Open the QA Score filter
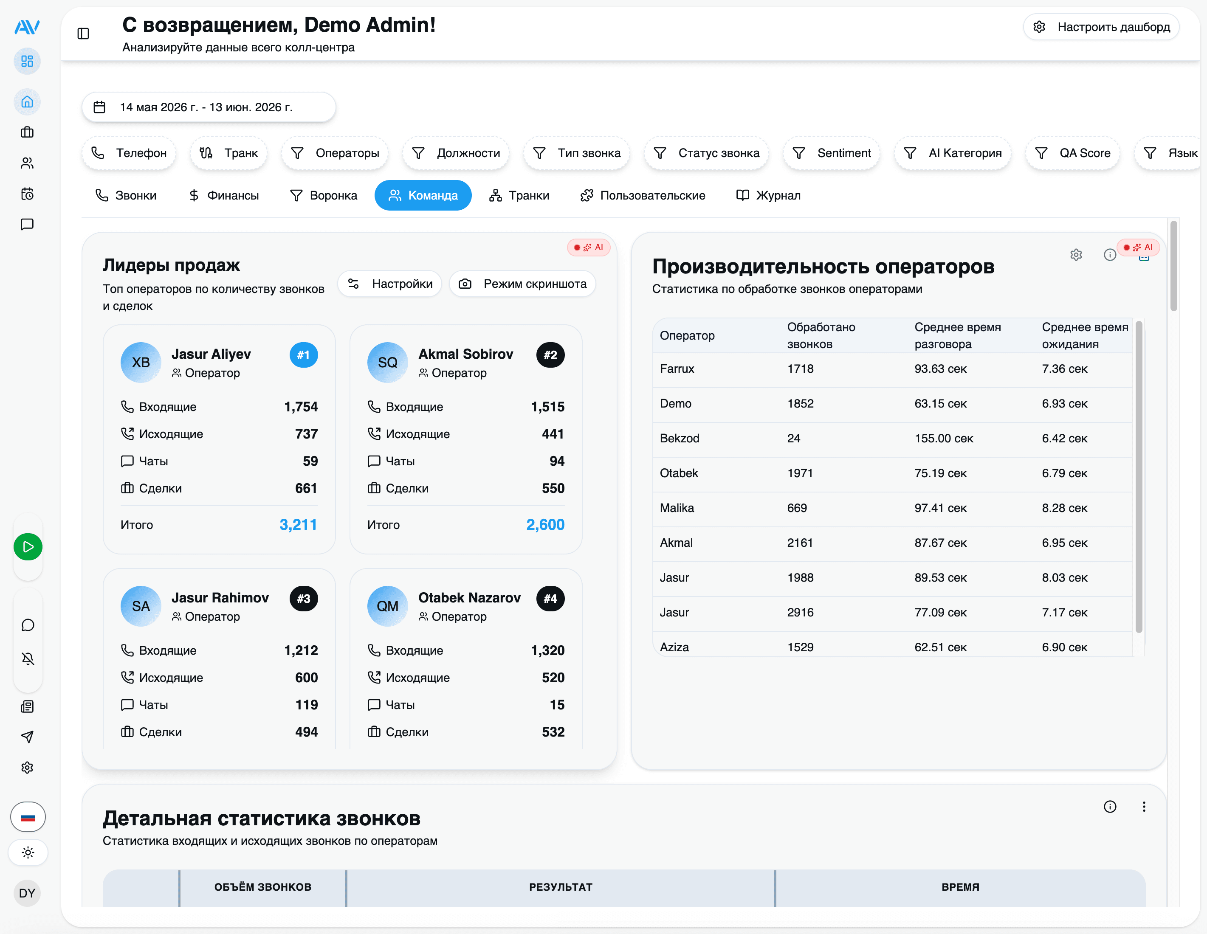 (1073, 153)
